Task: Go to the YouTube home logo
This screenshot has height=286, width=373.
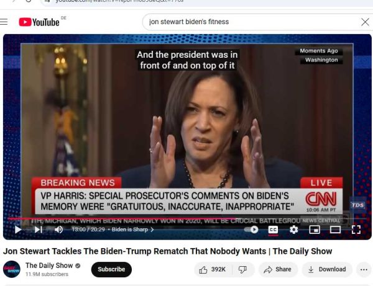Action: (x=39, y=22)
